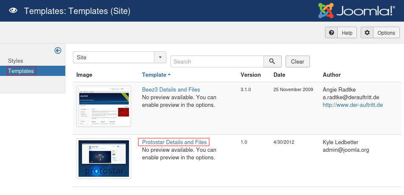Image resolution: width=404 pixels, height=195 pixels.
Task: Clear the search filter
Action: click(x=297, y=61)
